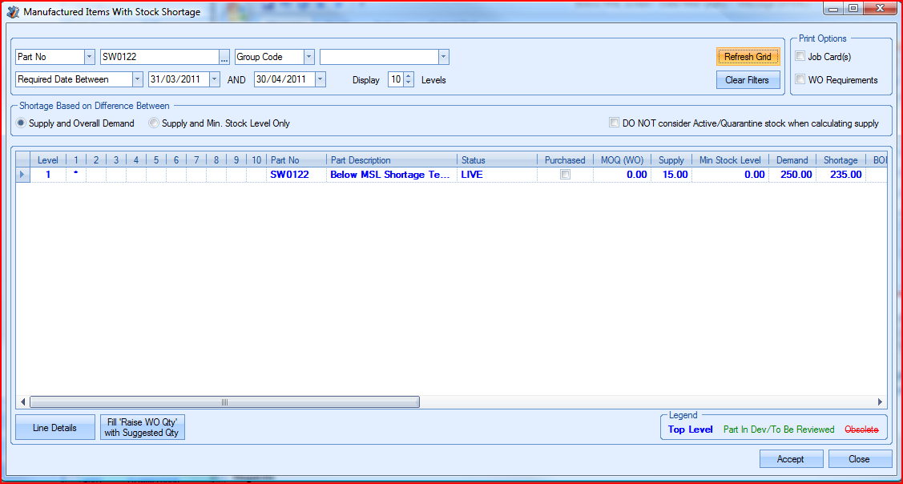The height and width of the screenshot is (484, 903).
Task: Increase the Display levels spinner value
Action: (409, 76)
